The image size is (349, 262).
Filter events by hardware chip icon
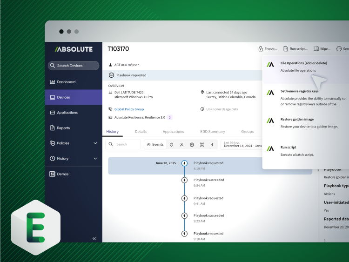192,144
